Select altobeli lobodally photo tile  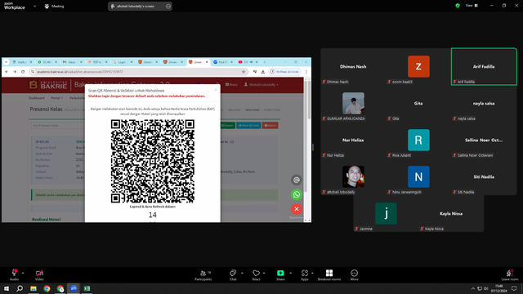click(353, 176)
